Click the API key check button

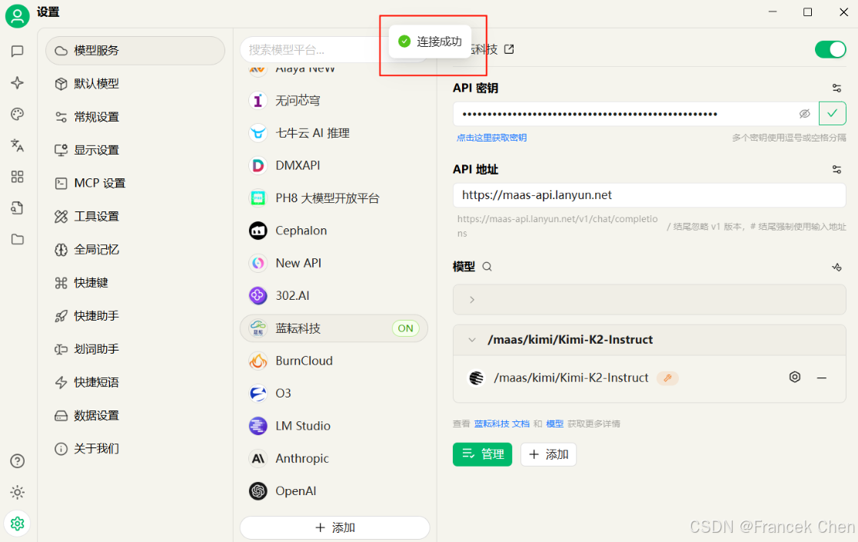pos(833,114)
